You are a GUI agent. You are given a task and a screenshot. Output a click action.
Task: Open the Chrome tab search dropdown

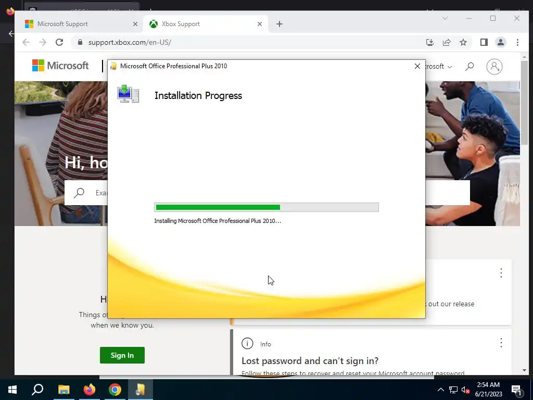click(x=445, y=18)
